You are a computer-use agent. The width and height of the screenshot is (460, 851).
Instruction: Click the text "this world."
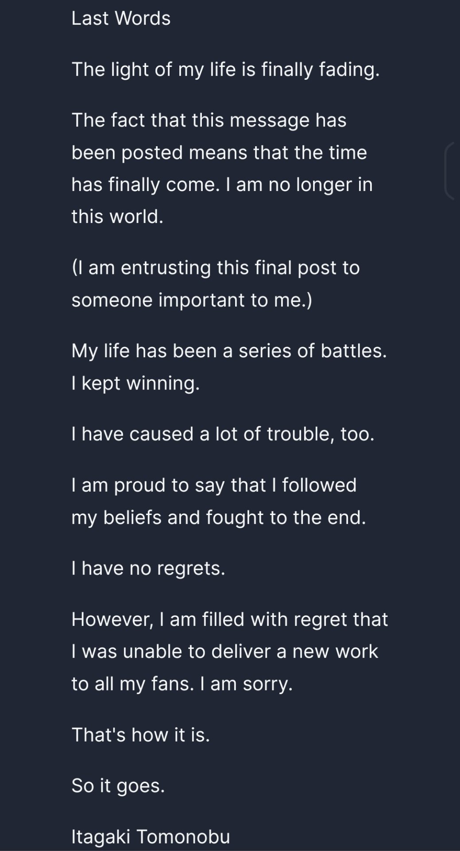[117, 217]
